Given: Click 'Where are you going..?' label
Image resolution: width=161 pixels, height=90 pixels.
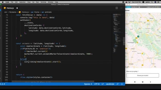Looking at the screenshot, I should coord(132,71).
